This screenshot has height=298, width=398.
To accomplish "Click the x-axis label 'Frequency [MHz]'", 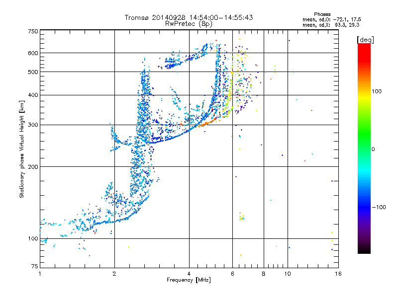I will pos(189,280).
